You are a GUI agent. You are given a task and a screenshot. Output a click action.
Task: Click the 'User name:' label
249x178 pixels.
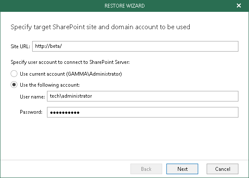click(32, 97)
